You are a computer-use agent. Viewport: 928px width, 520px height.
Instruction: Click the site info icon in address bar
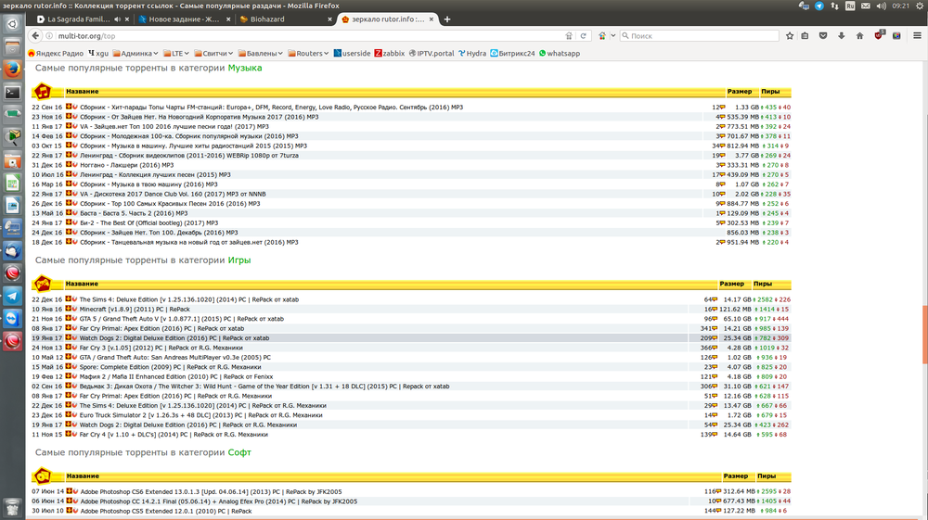[x=49, y=36]
